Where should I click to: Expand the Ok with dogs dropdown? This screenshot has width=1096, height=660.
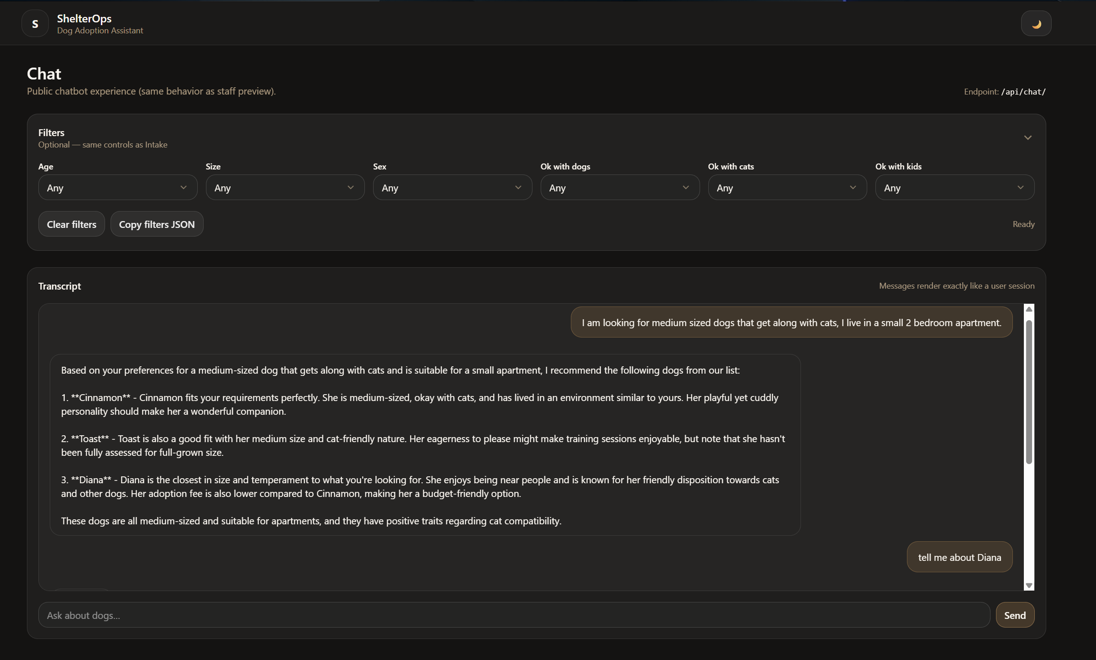620,188
